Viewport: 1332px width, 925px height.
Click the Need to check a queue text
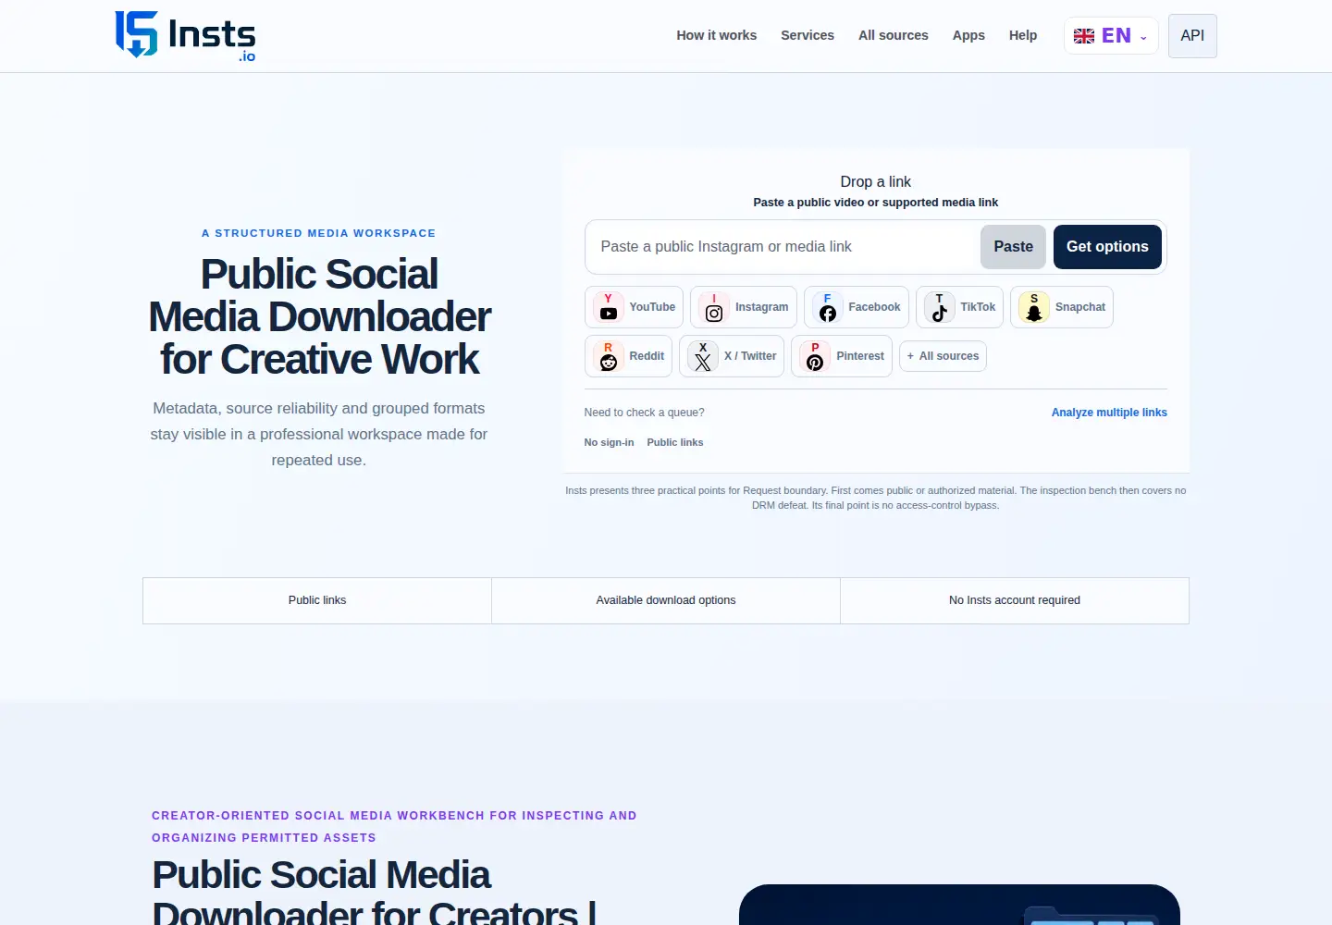tap(644, 413)
